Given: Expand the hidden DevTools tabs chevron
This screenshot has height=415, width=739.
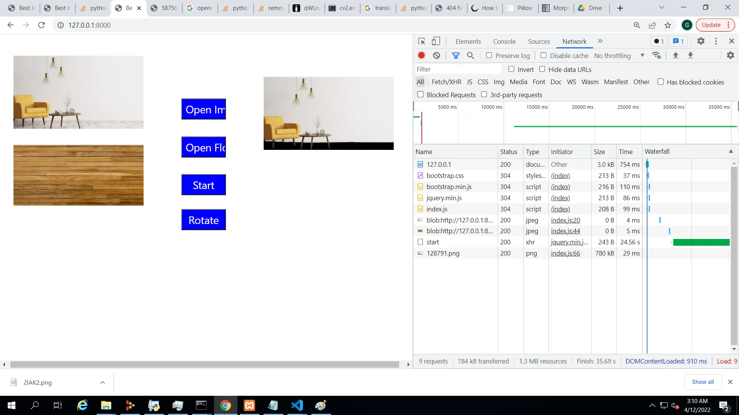Looking at the screenshot, I should [x=600, y=41].
